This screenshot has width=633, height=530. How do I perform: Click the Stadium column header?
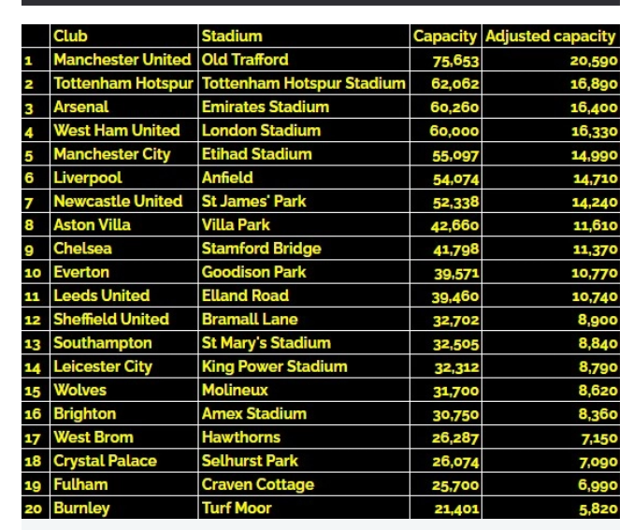[x=232, y=36]
